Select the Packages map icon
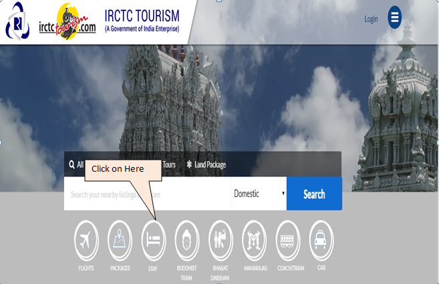 (x=120, y=241)
